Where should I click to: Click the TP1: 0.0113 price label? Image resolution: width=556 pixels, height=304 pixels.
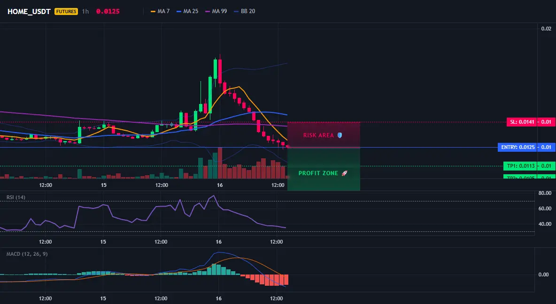pyautogui.click(x=520, y=166)
